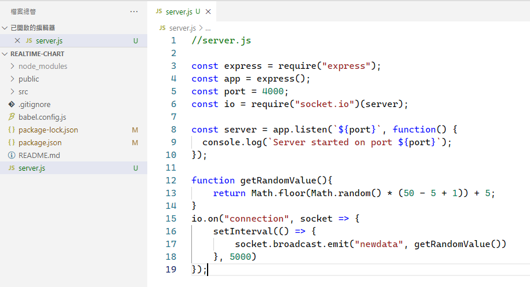Expand the node_modules folder
Viewport: 530px width, 287px height.
tap(13, 67)
